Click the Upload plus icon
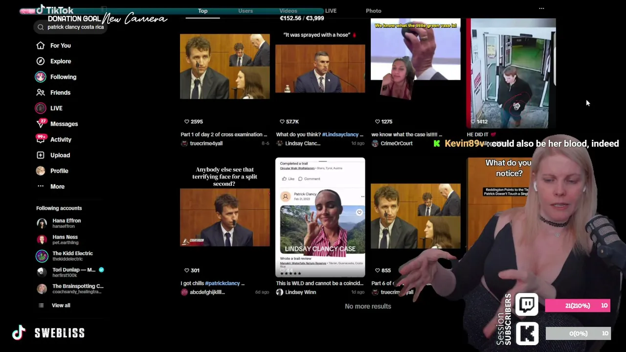The image size is (626, 352). pos(41,155)
